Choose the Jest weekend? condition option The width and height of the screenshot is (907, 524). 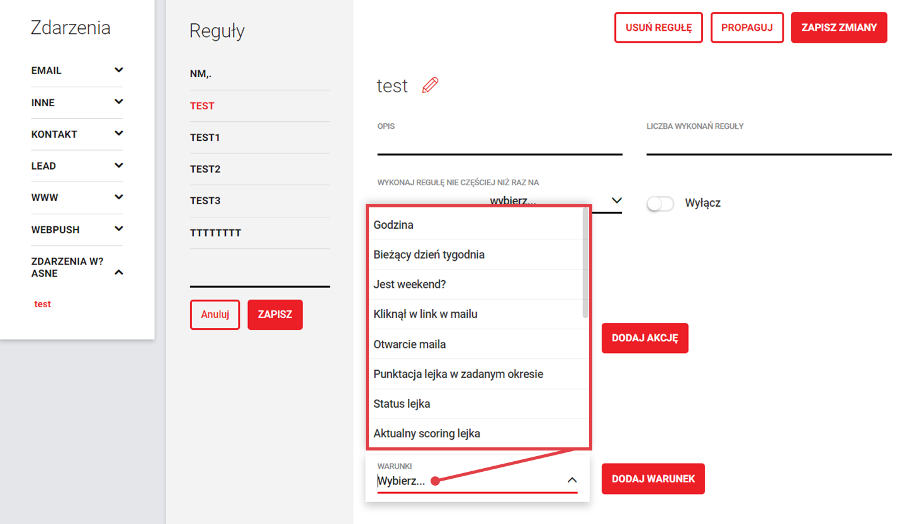tap(409, 284)
